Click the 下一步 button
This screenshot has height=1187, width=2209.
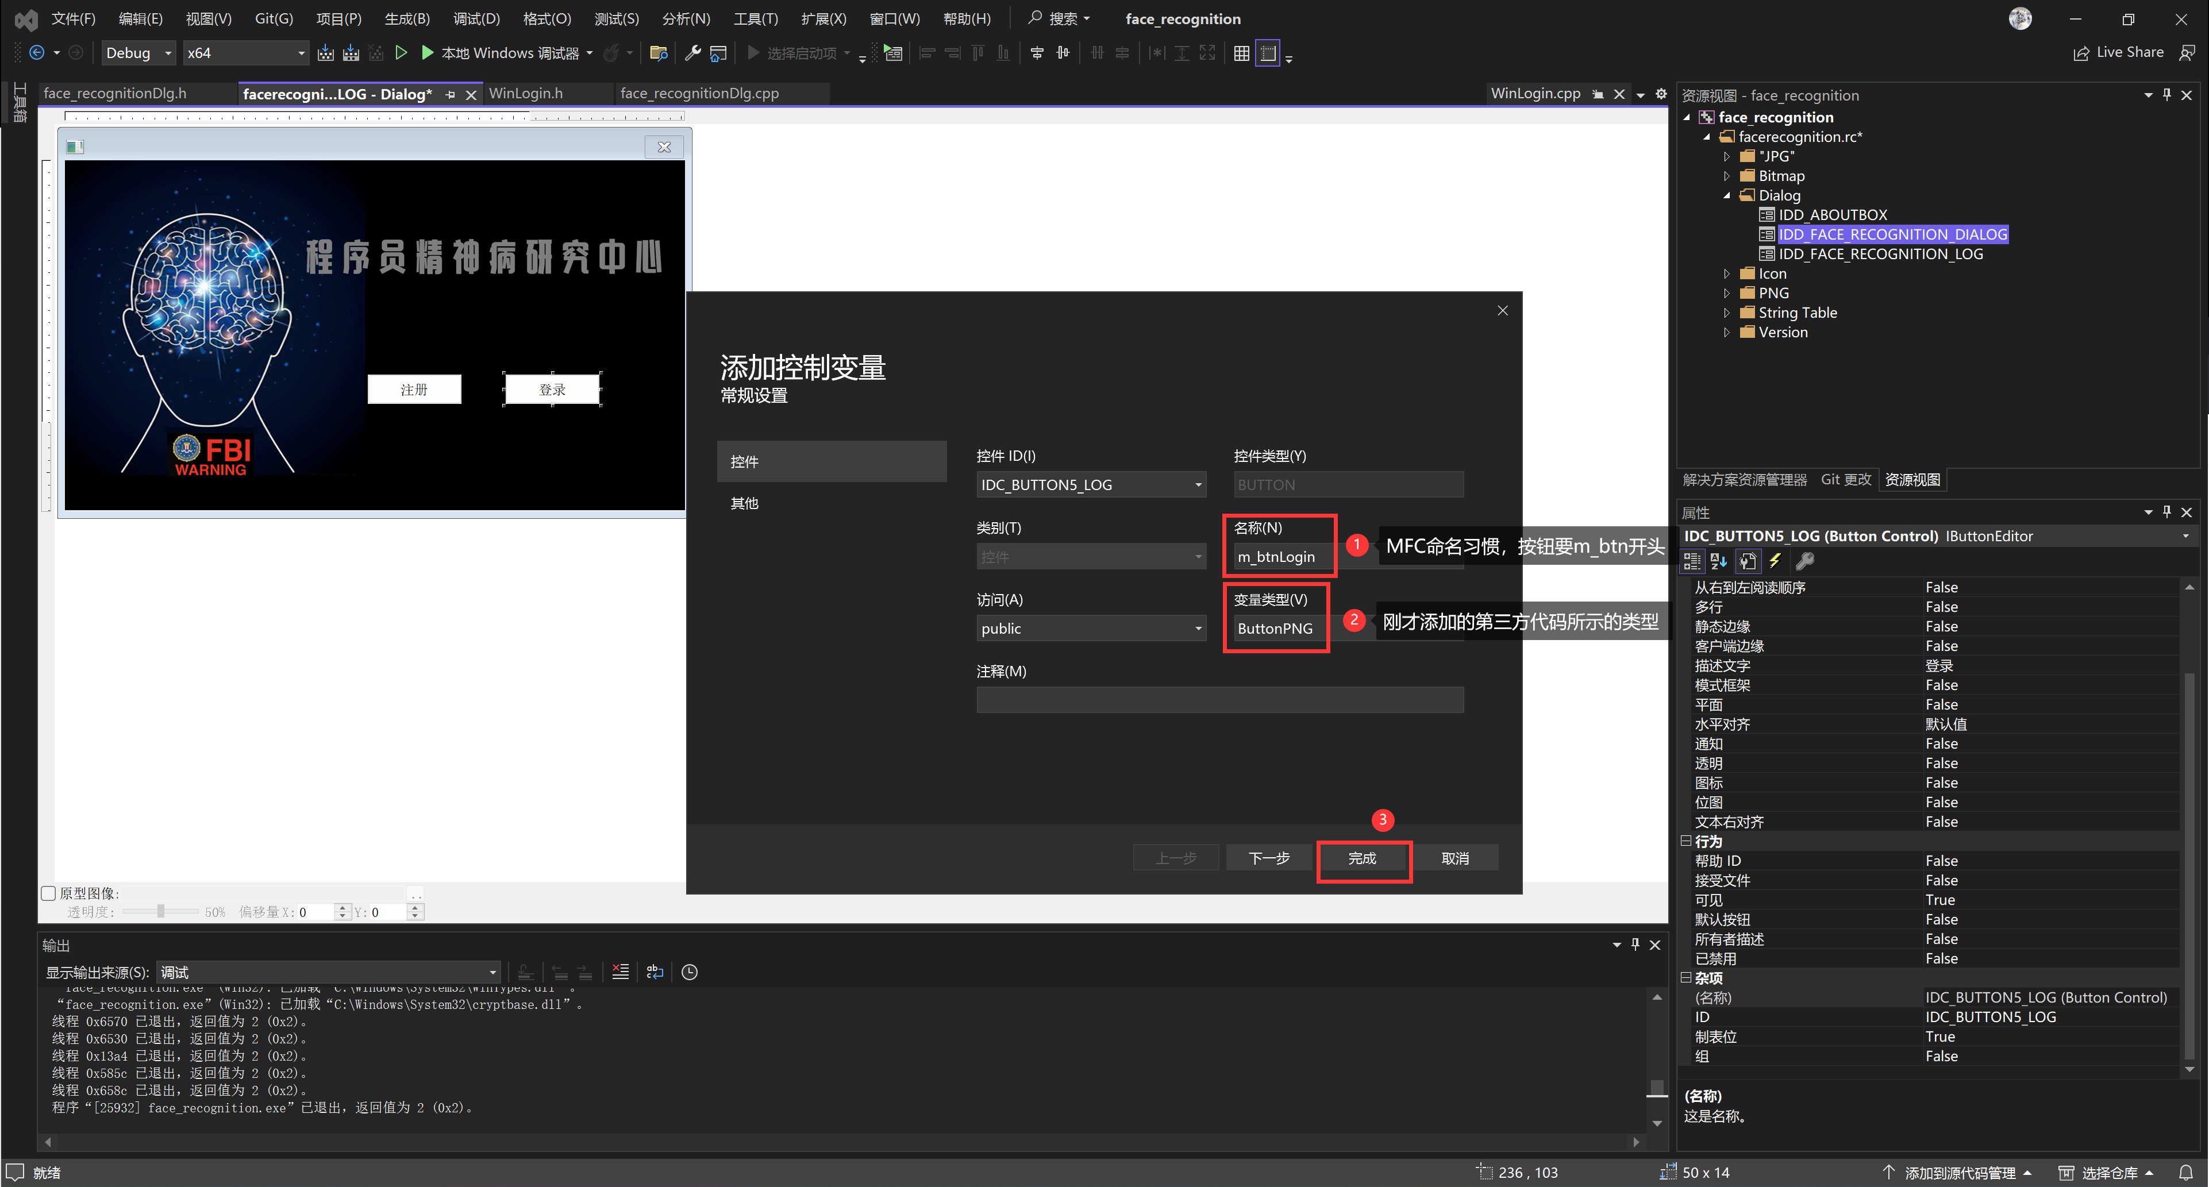click(1269, 858)
